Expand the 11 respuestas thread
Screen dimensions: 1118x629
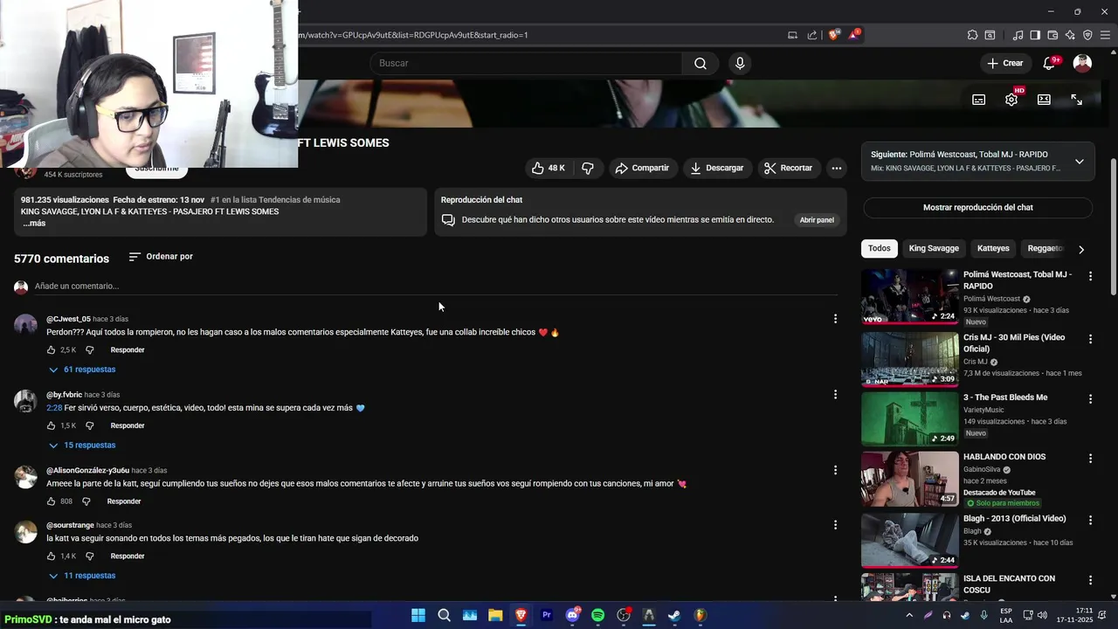tap(82, 576)
